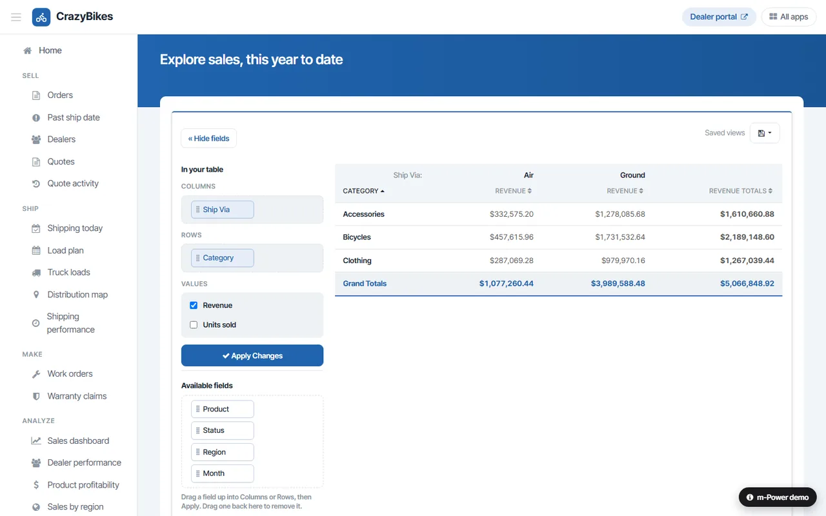Go to Quotes in the sidebar
Viewport: 826px width, 516px height.
coord(61,161)
